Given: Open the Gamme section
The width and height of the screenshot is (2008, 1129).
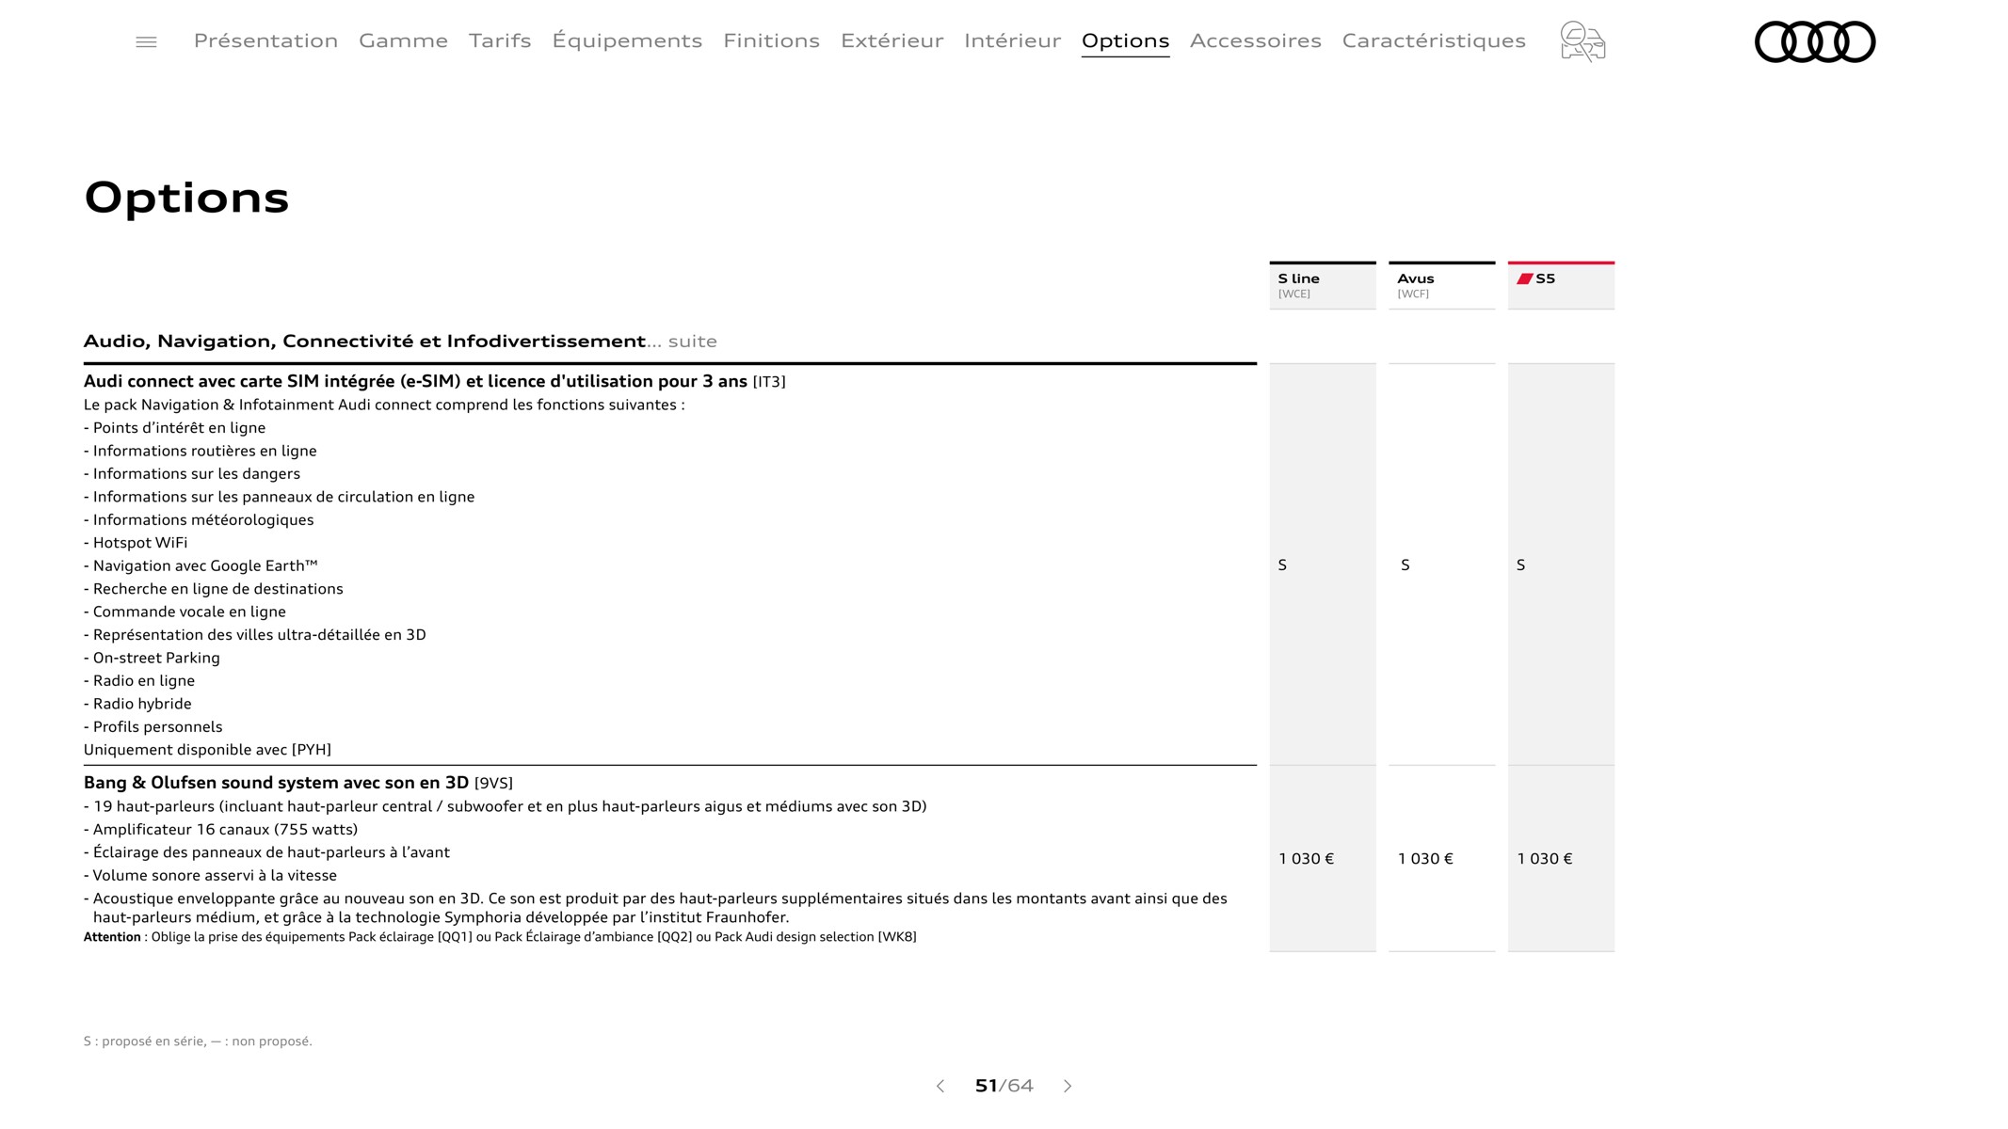Looking at the screenshot, I should 403,40.
